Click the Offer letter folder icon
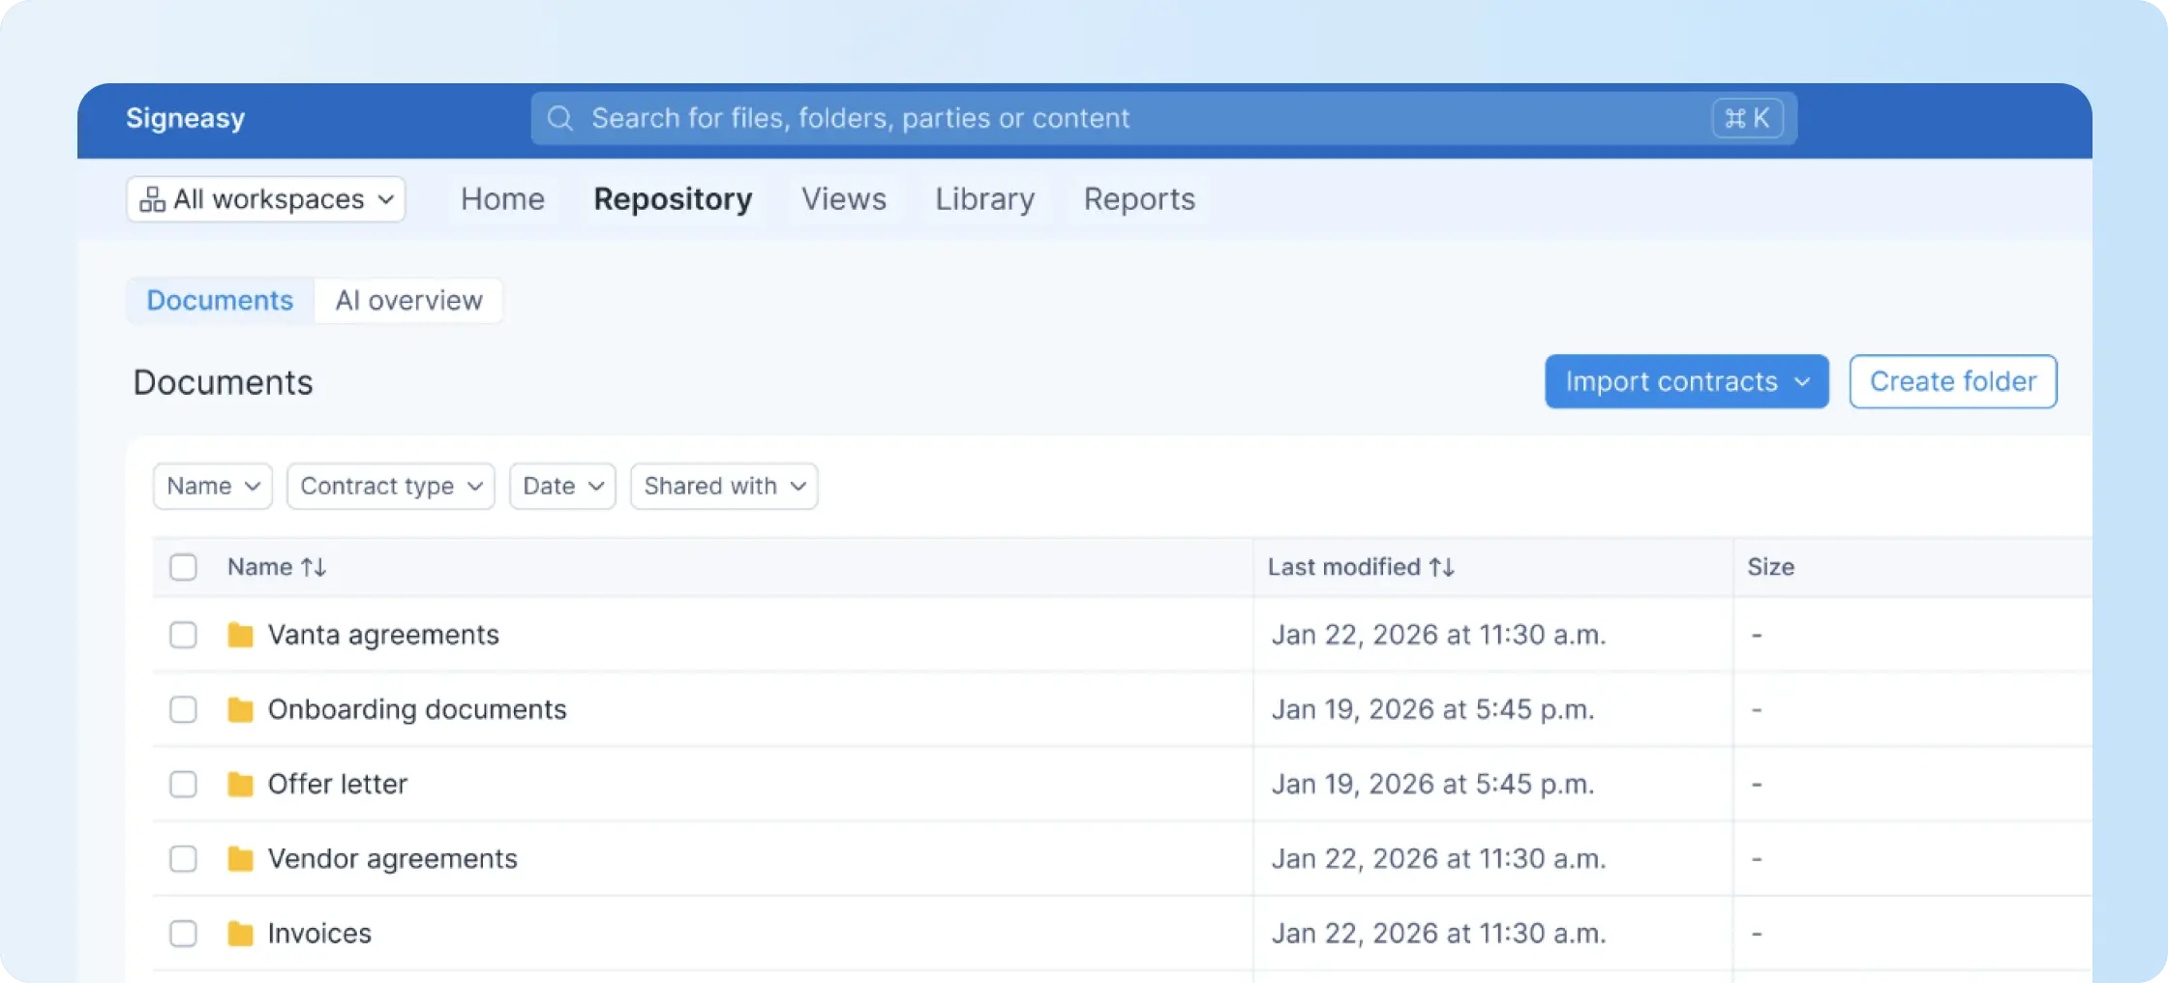This screenshot has width=2168, height=983. coord(240,784)
